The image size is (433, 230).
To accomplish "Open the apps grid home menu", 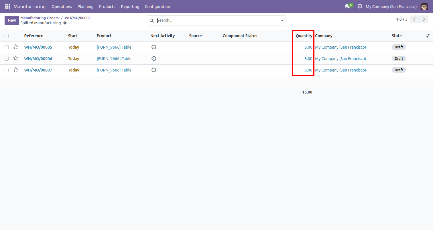I will coord(7,6).
